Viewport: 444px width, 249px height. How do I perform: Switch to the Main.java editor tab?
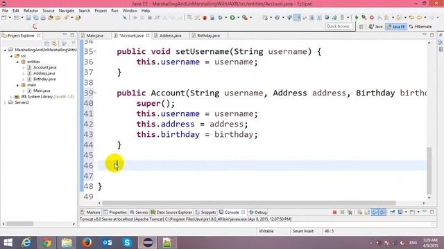pyautogui.click(x=94, y=35)
